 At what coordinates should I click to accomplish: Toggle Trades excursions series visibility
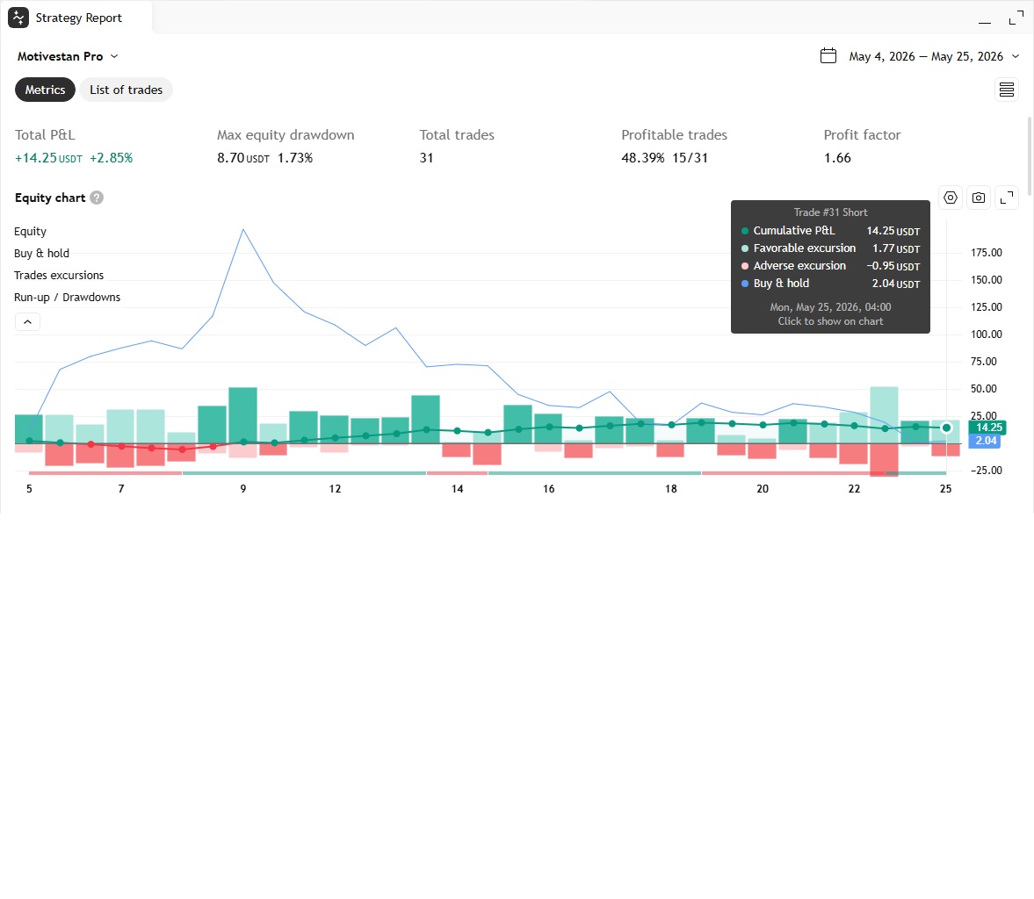[59, 275]
